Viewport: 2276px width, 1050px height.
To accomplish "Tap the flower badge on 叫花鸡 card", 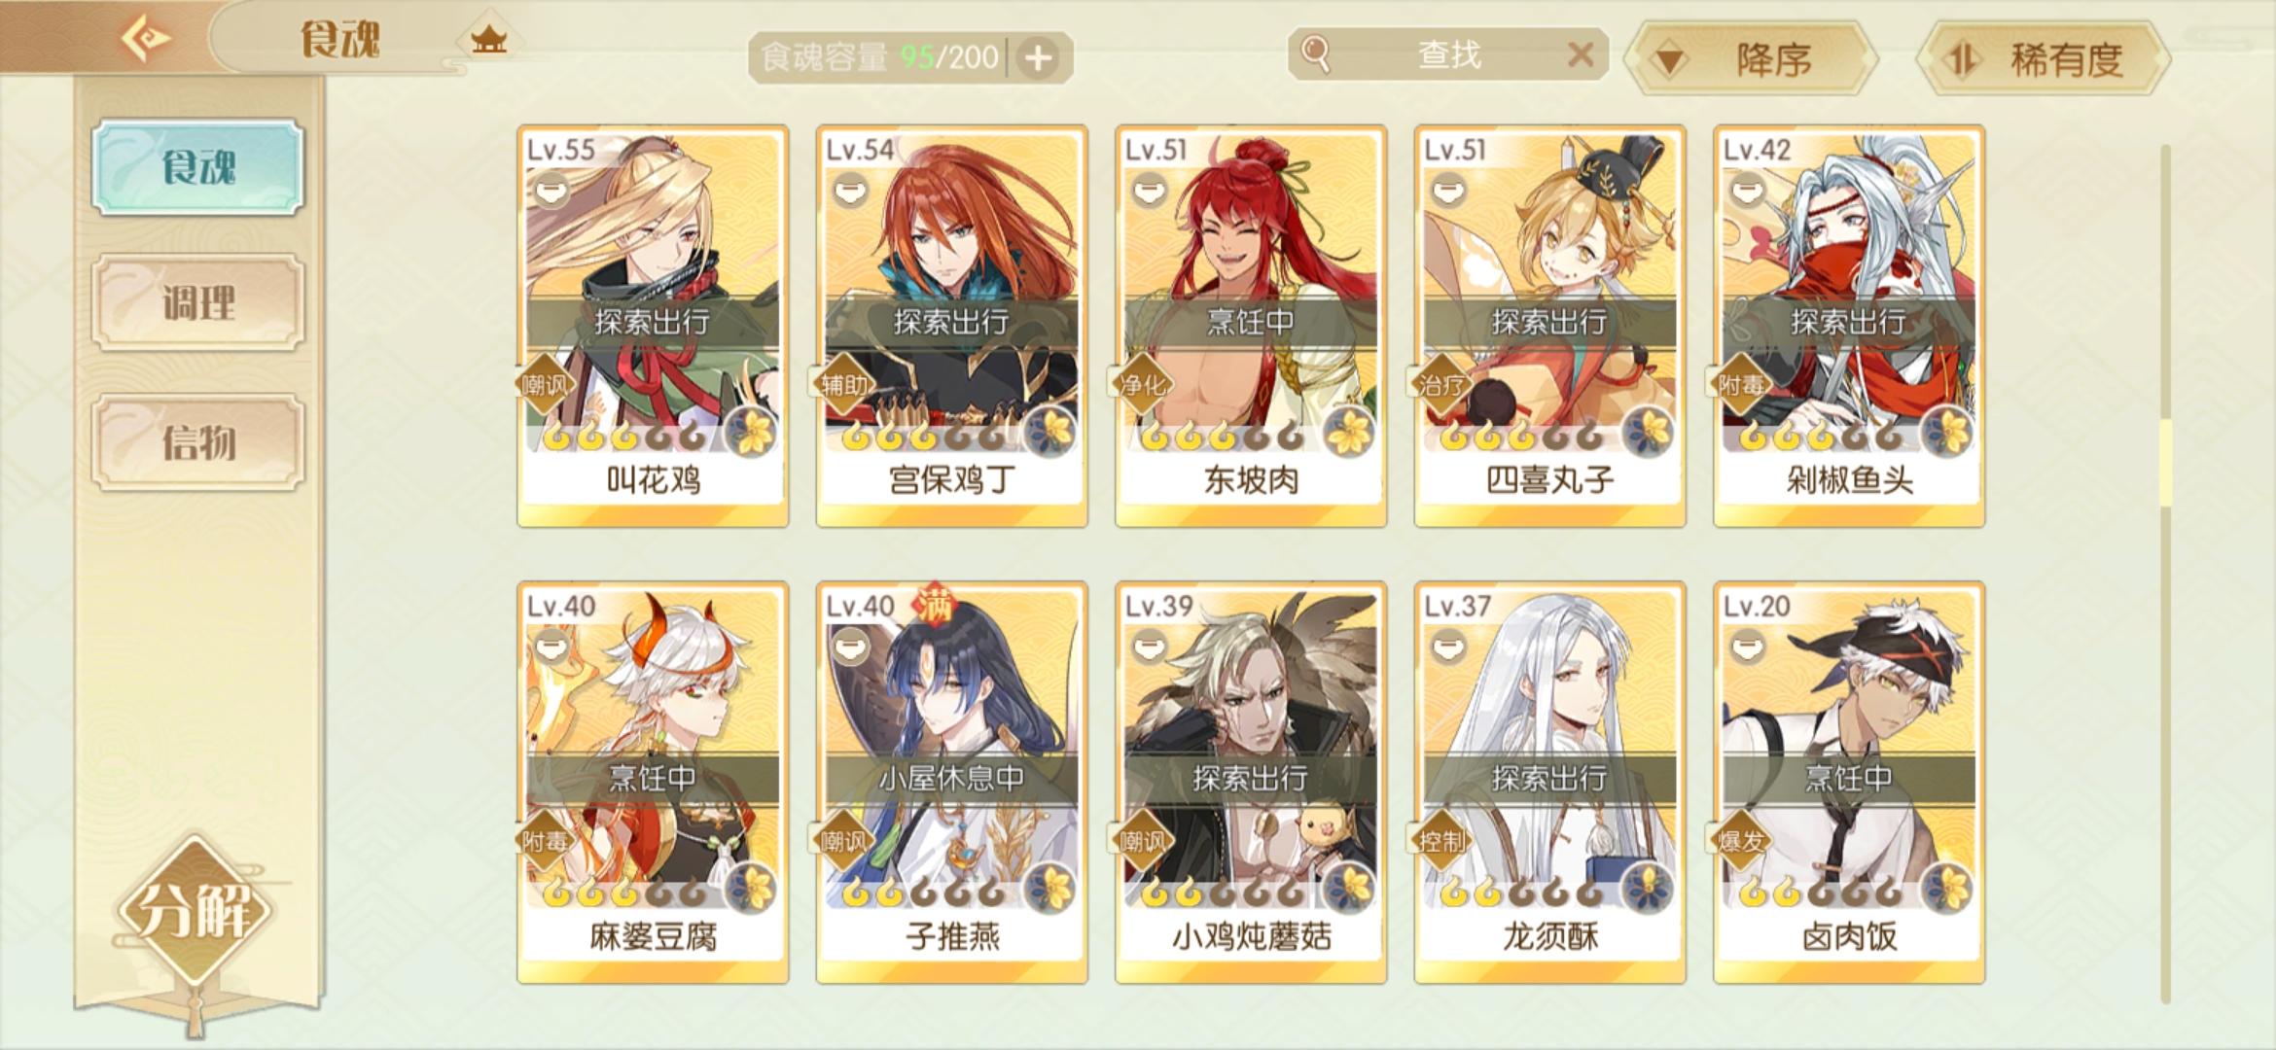I will 753,432.
